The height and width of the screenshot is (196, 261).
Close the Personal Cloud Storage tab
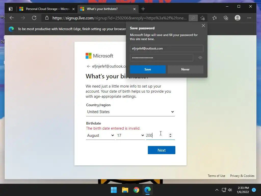pyautogui.click(x=73, y=9)
